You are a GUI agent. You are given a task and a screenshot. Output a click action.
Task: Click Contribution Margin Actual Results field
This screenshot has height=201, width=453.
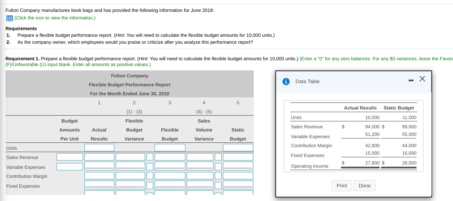pyautogui.click(x=99, y=176)
